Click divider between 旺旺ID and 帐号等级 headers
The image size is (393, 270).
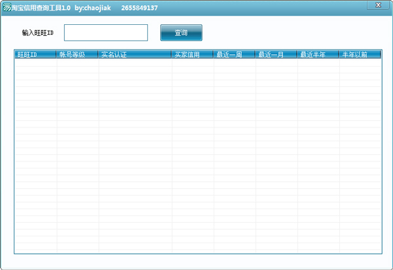coord(57,55)
